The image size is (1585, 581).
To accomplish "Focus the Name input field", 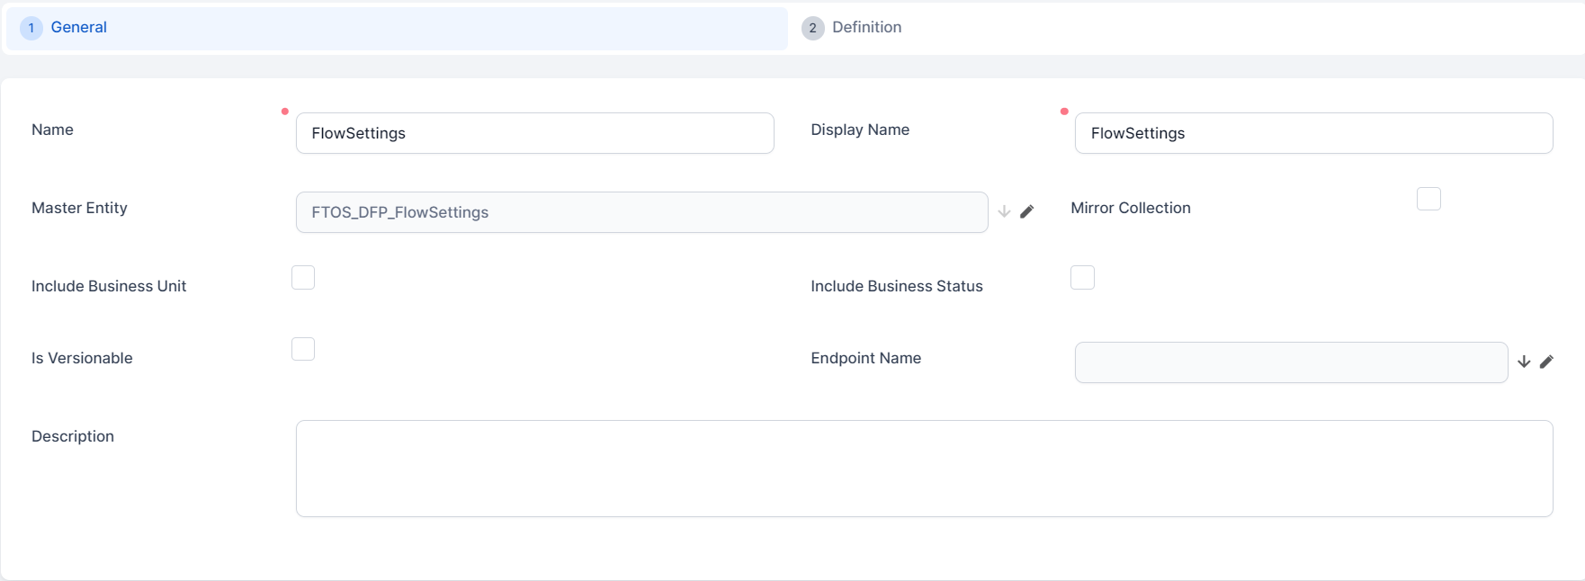I will pos(534,133).
